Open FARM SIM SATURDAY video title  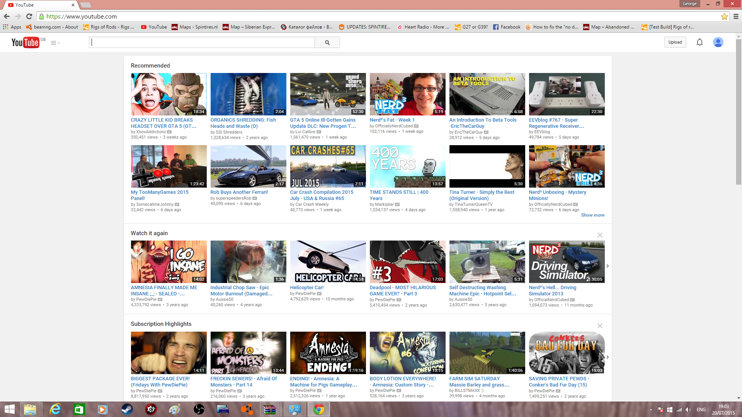tap(479, 382)
